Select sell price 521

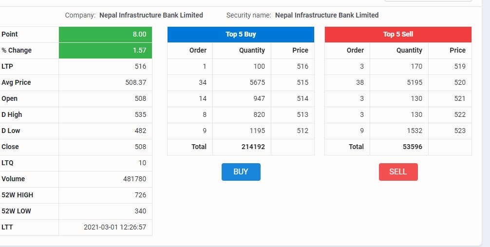point(460,98)
